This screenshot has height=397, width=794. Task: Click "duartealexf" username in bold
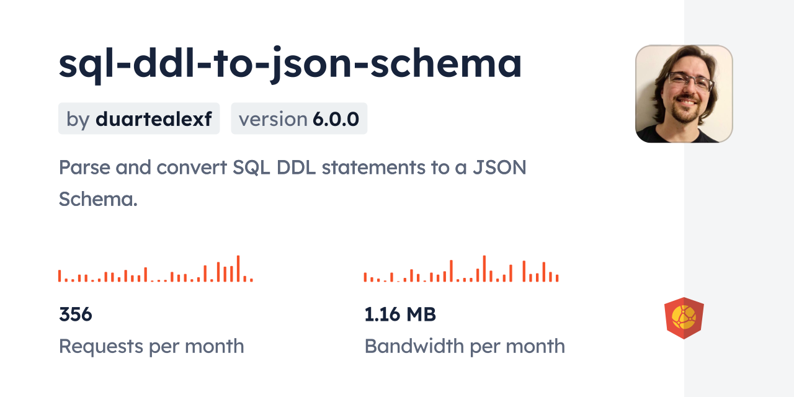pyautogui.click(x=154, y=119)
